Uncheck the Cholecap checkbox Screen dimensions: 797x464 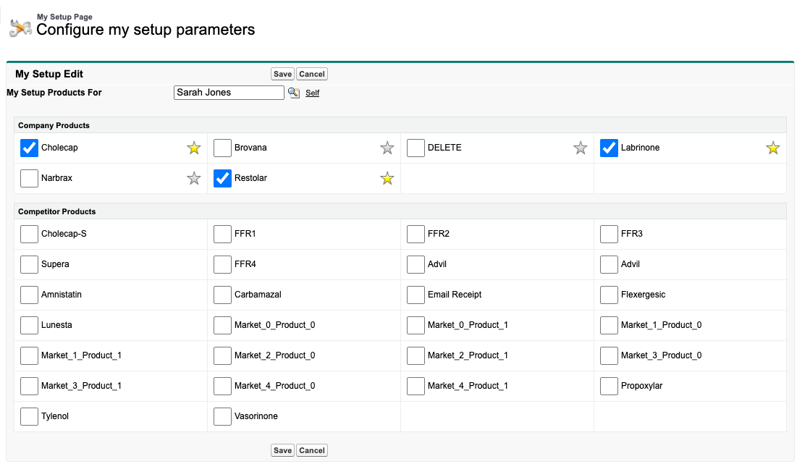pyautogui.click(x=29, y=148)
